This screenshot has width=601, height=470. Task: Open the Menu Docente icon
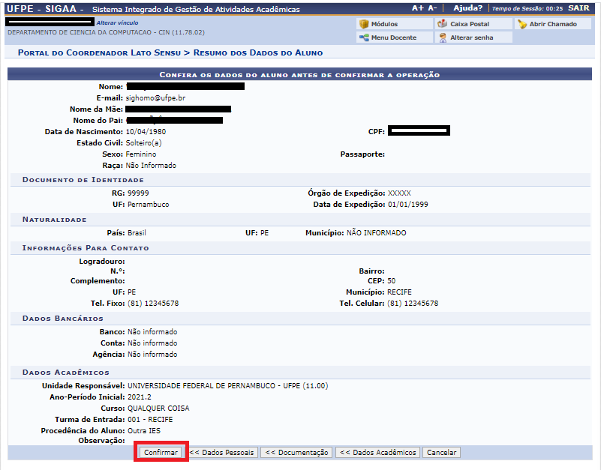point(364,37)
